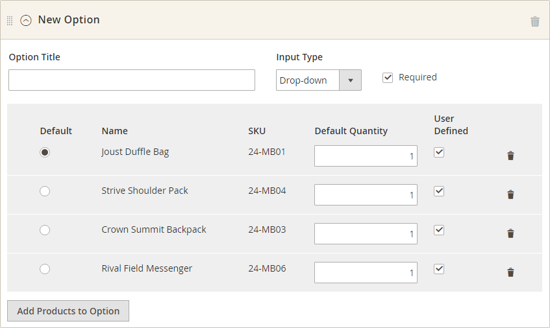This screenshot has height=328, width=550.
Task: Select Joust Duffle Bag as default
Action: coord(45,152)
